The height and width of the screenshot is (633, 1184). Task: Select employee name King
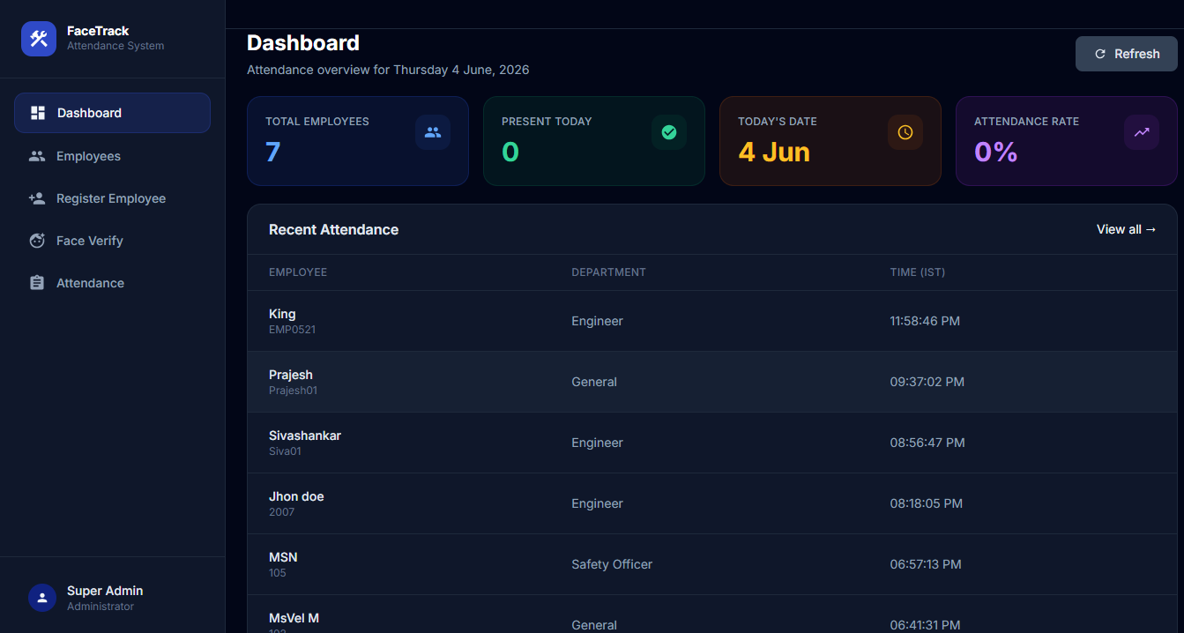tap(282, 314)
